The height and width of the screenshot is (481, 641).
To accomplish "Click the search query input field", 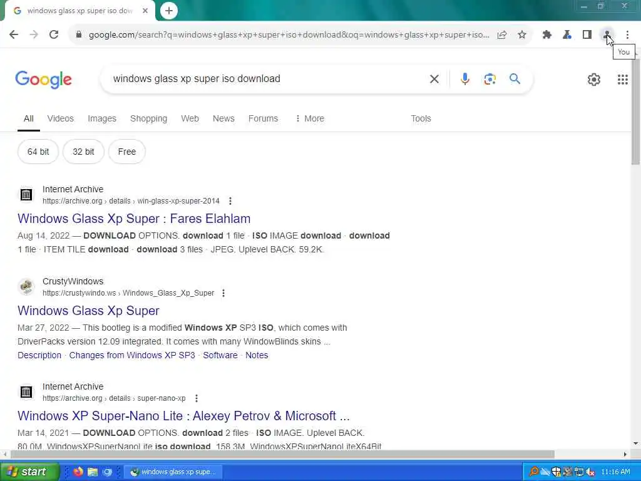I will coord(265,79).
